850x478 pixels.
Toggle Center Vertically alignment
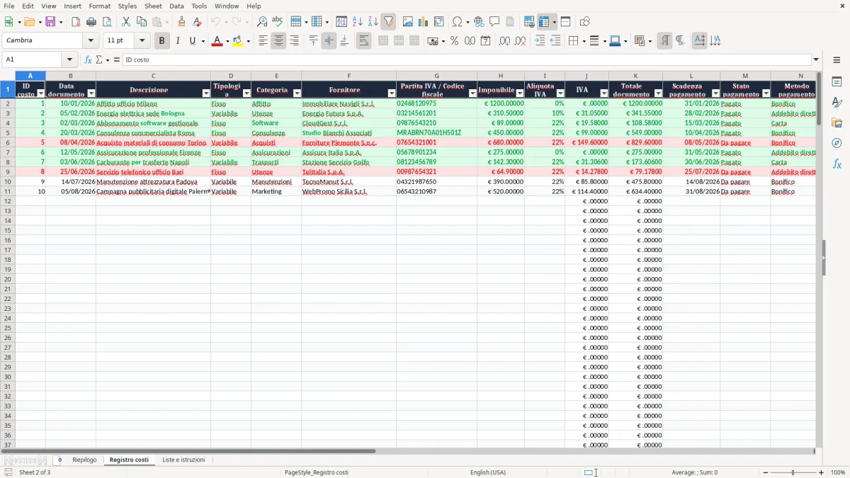[x=329, y=41]
